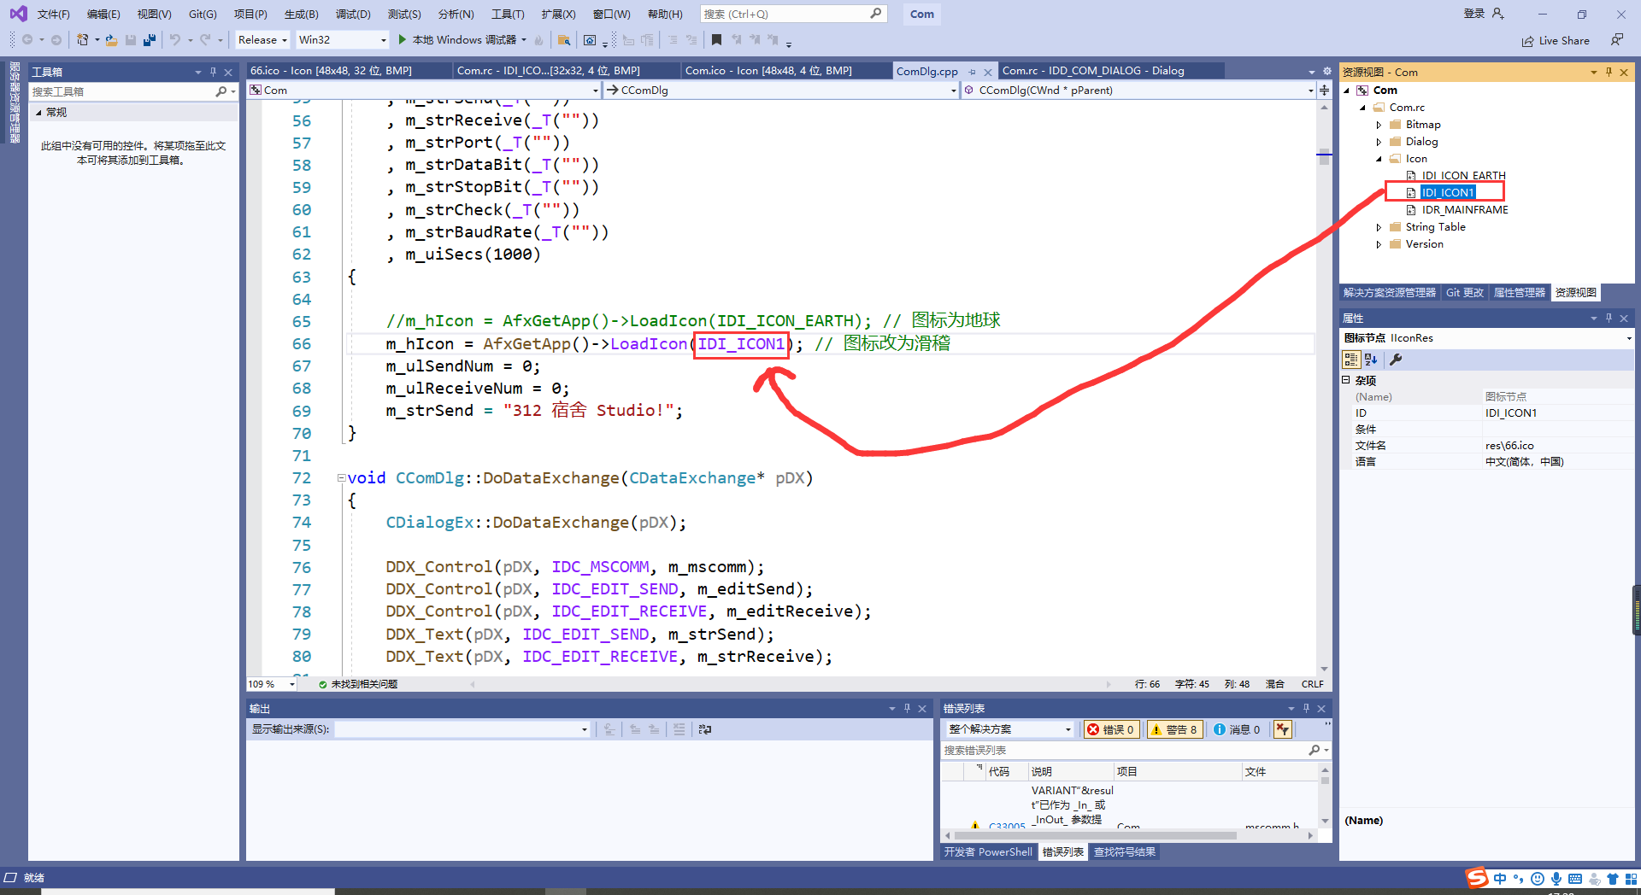
Task: Open the 项目(P) menu
Action: pos(250,14)
